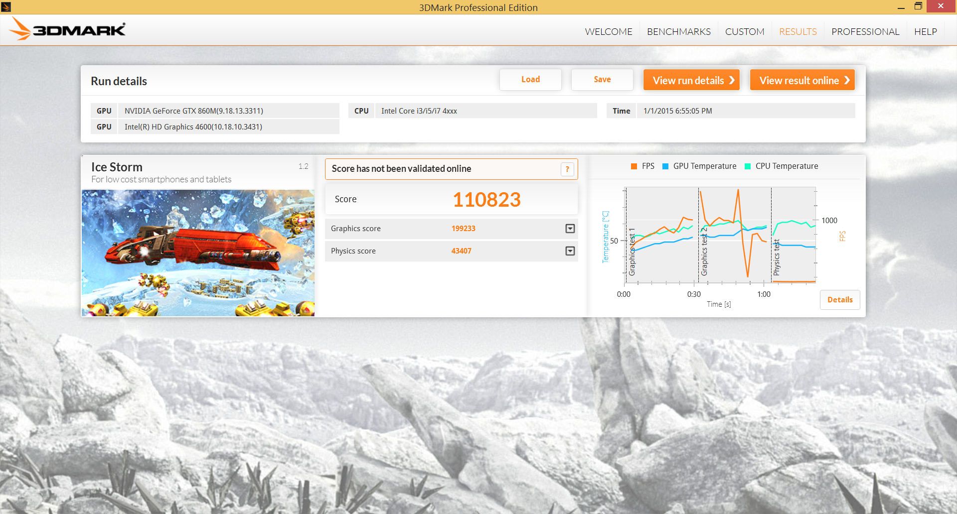The height and width of the screenshot is (514, 957).
Task: Click the blue GPU Temperature legend square
Action: [x=665, y=166]
